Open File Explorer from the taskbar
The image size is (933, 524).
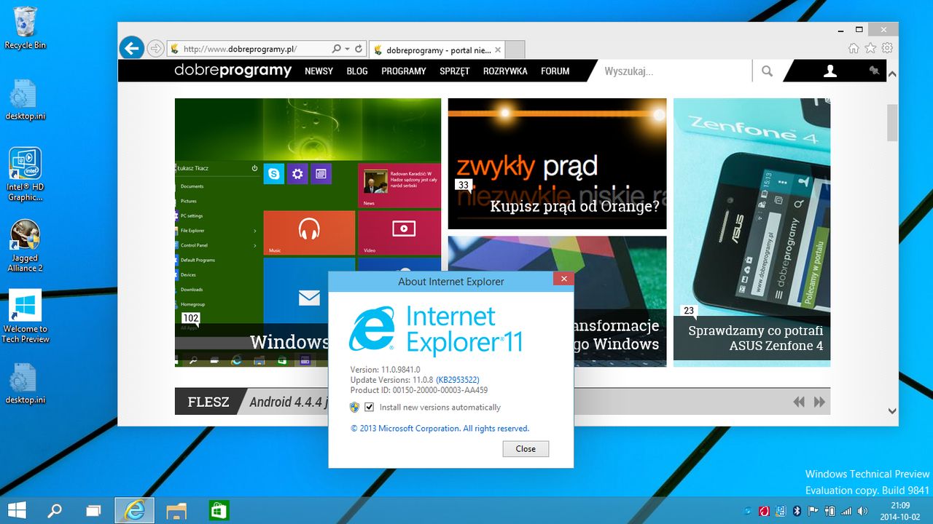click(176, 510)
